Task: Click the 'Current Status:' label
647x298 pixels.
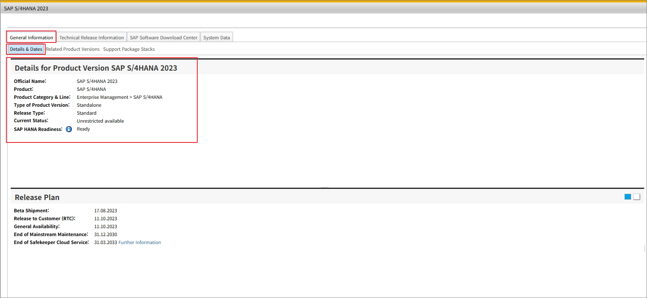Action: [x=31, y=121]
